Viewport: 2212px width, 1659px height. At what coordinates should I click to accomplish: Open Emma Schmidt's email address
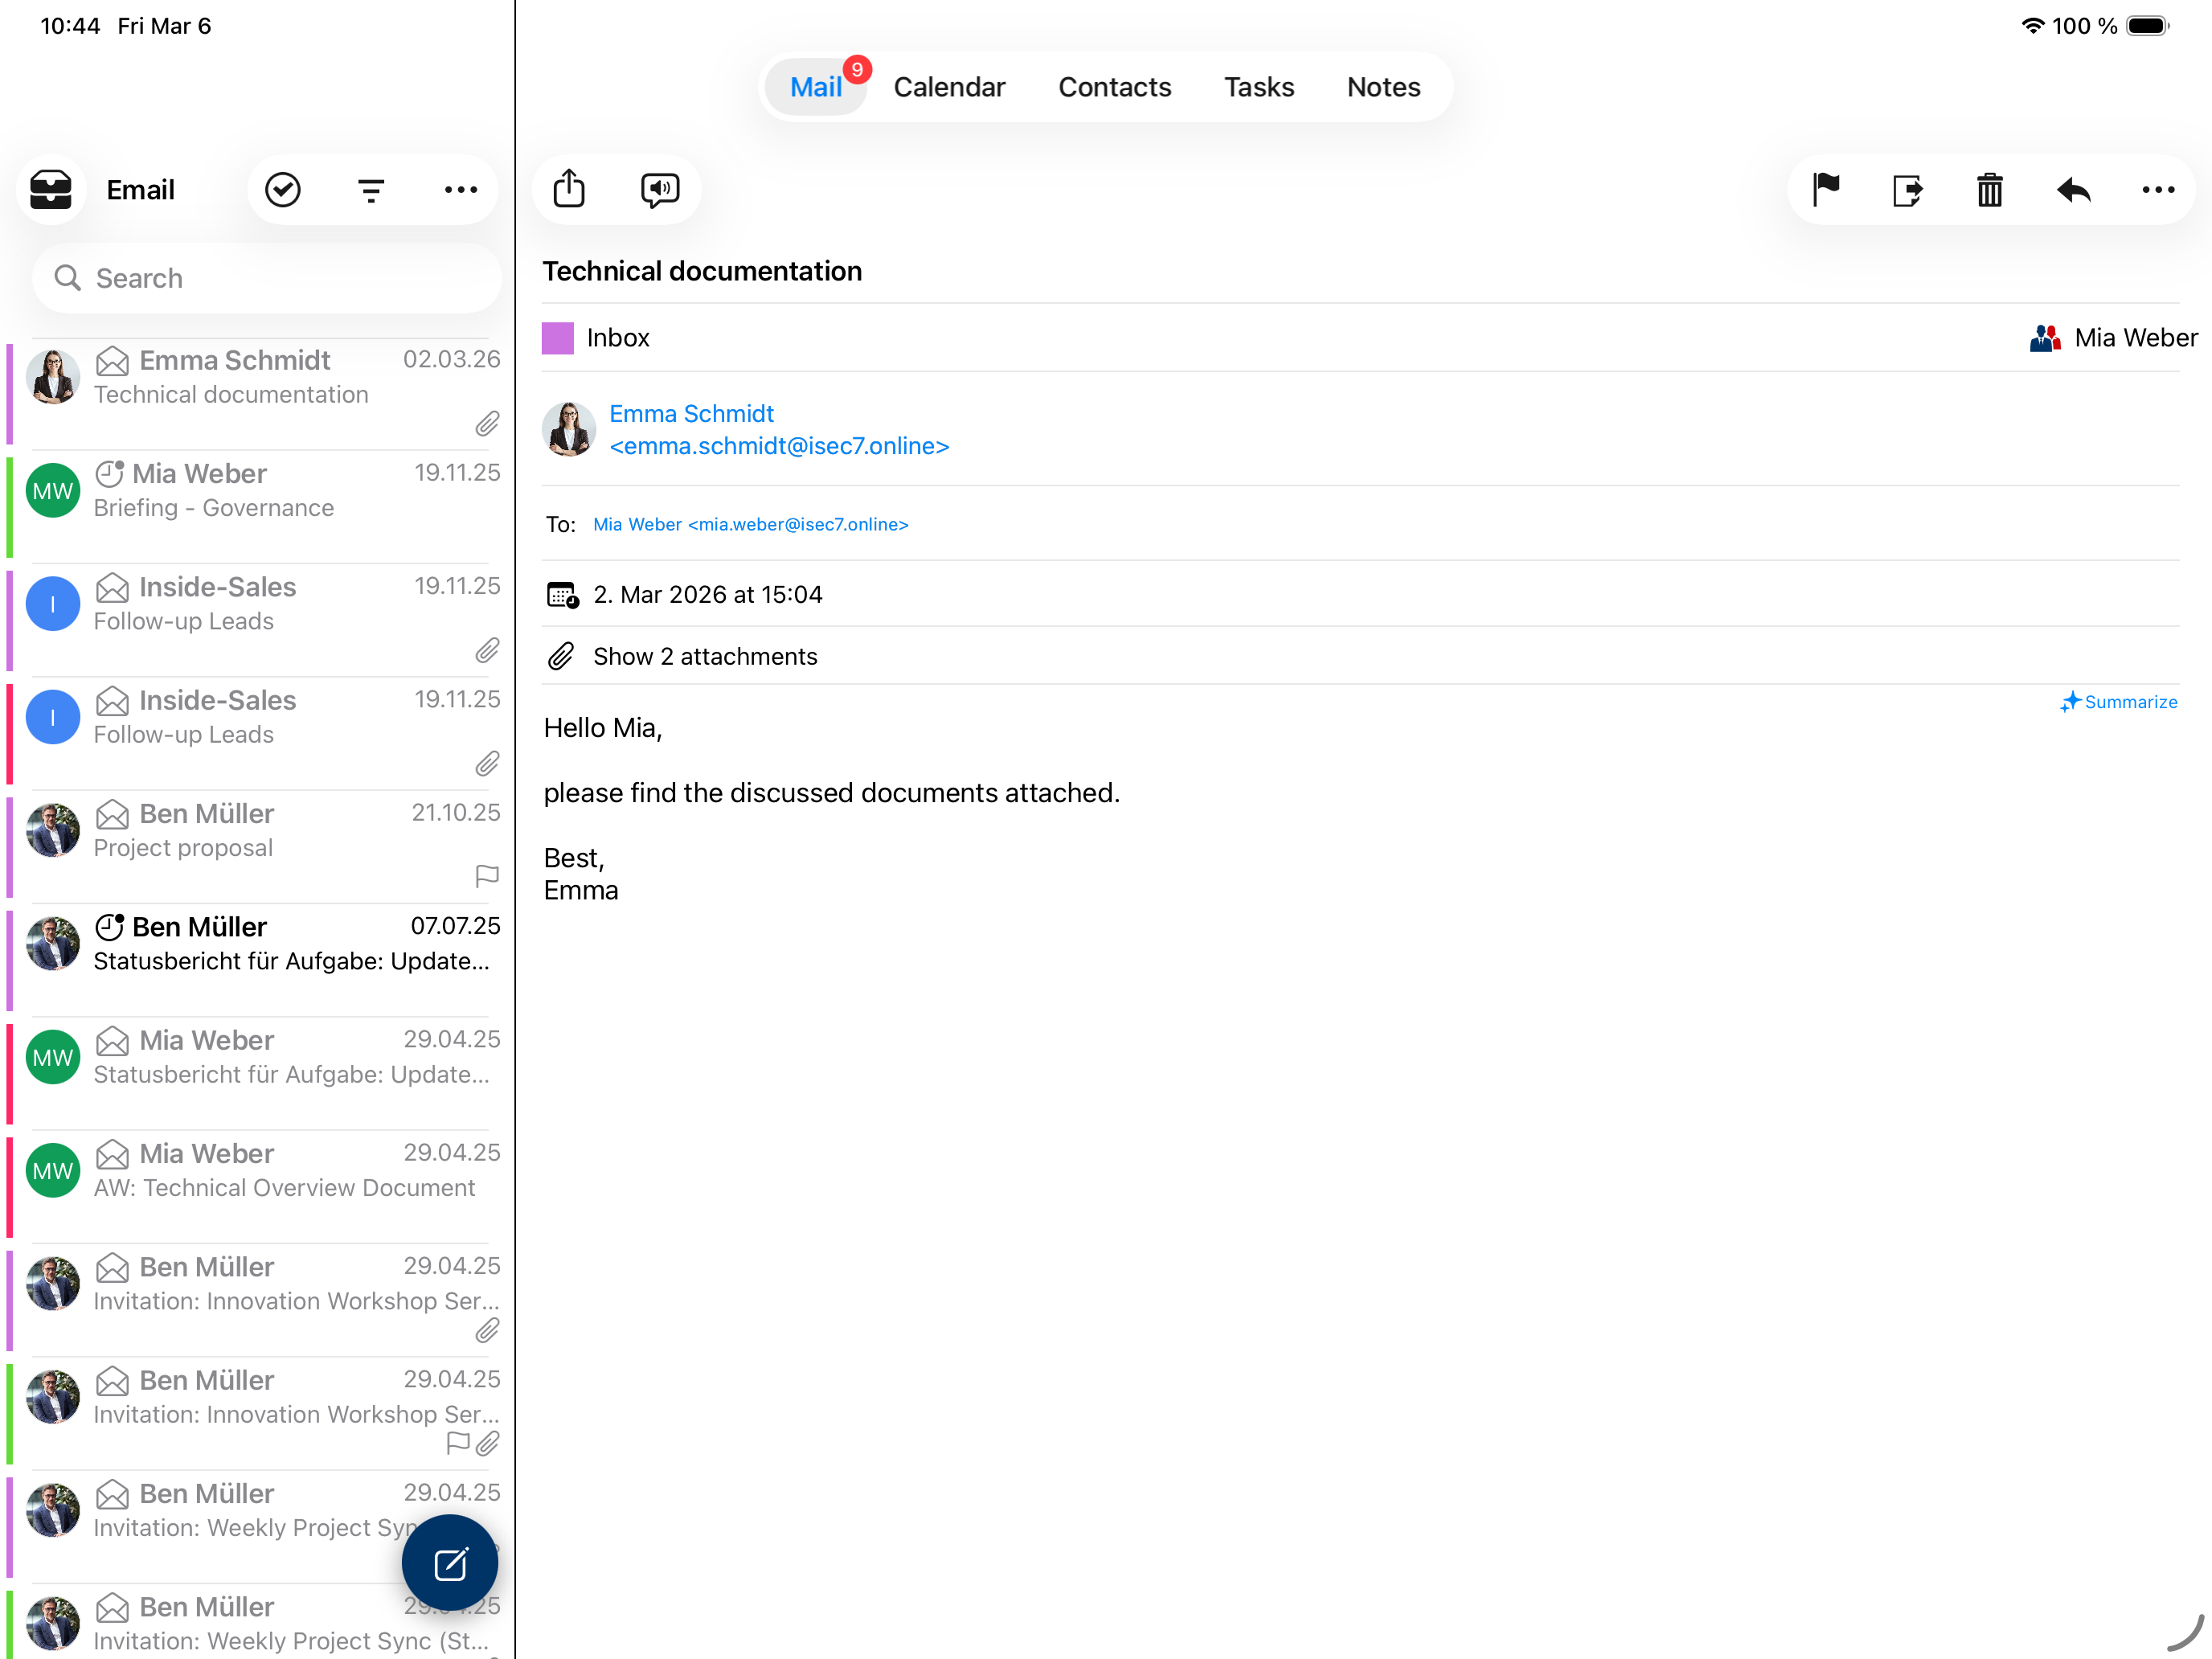(779, 446)
